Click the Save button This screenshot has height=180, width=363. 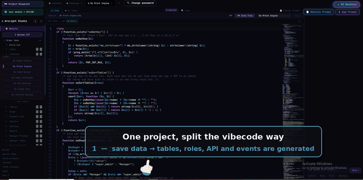[x=297, y=16]
